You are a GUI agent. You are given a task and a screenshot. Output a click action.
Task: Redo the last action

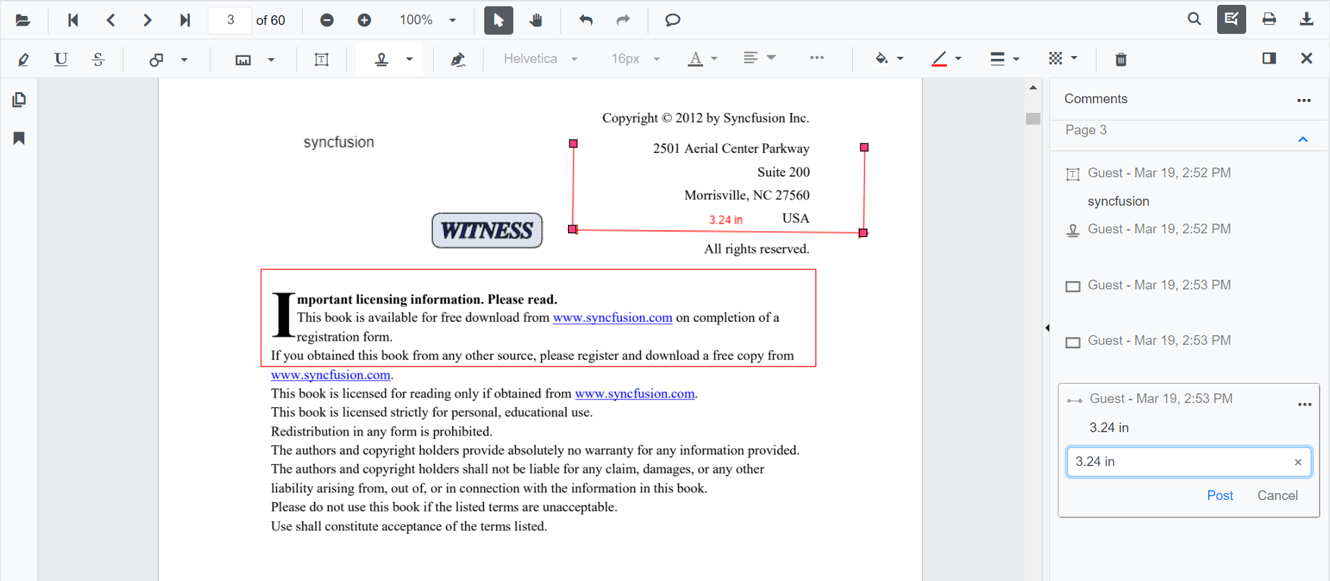[x=623, y=20]
